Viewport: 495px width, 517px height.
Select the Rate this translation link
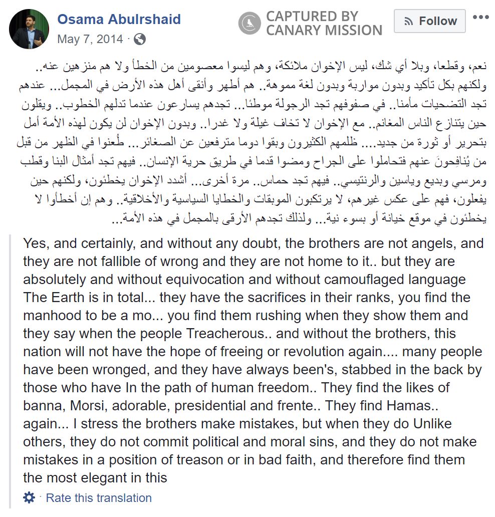pyautogui.click(x=98, y=498)
